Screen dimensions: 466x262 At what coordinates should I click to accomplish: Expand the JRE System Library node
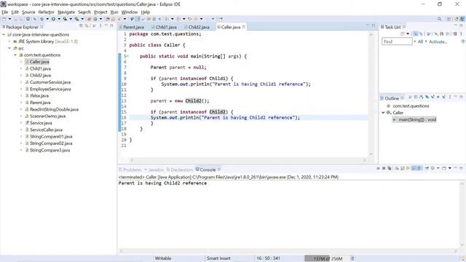tap(9, 41)
